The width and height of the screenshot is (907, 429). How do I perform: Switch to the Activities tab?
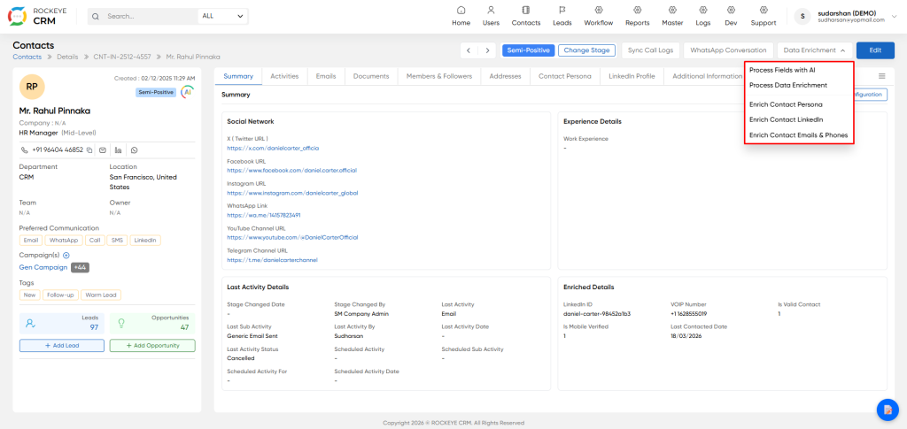point(284,76)
